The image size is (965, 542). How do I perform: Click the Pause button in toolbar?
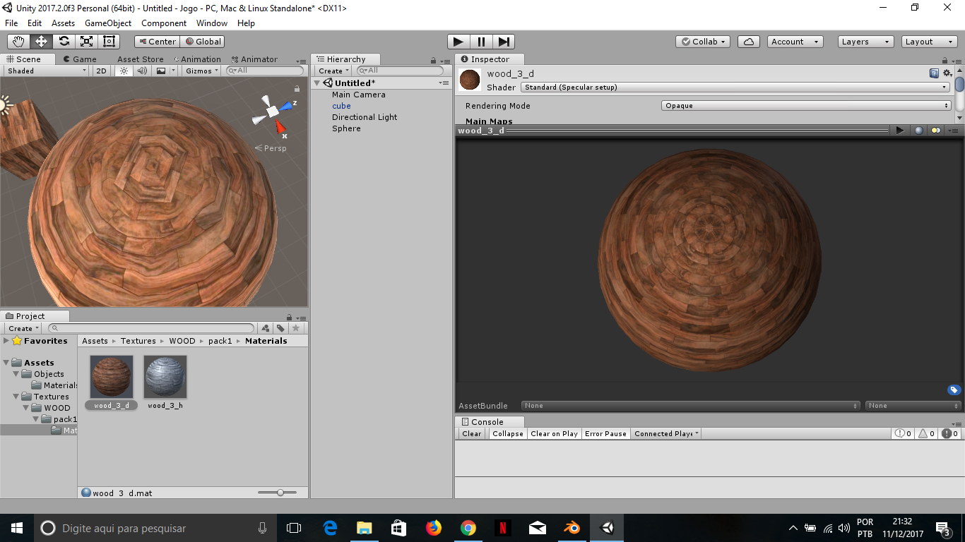click(x=481, y=42)
